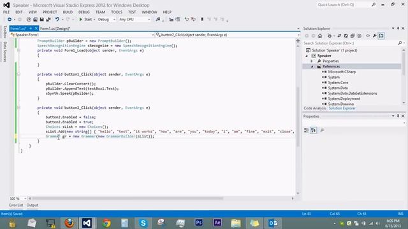Switch to the Code Analysis tab
Image resolution: width=408 pixels, height=229 pixels.
point(314,108)
